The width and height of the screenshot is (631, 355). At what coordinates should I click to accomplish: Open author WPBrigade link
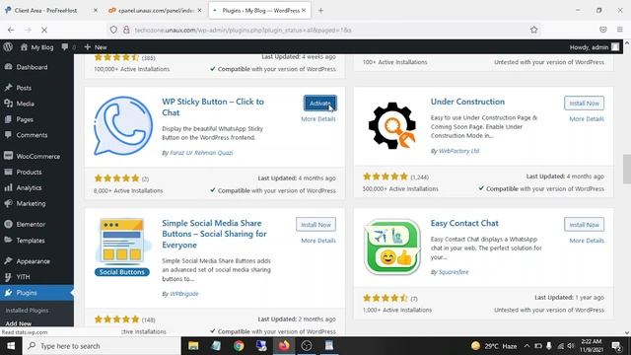[184, 294]
